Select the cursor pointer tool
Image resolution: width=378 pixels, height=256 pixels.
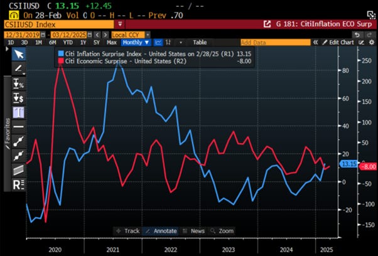[x=19, y=54]
